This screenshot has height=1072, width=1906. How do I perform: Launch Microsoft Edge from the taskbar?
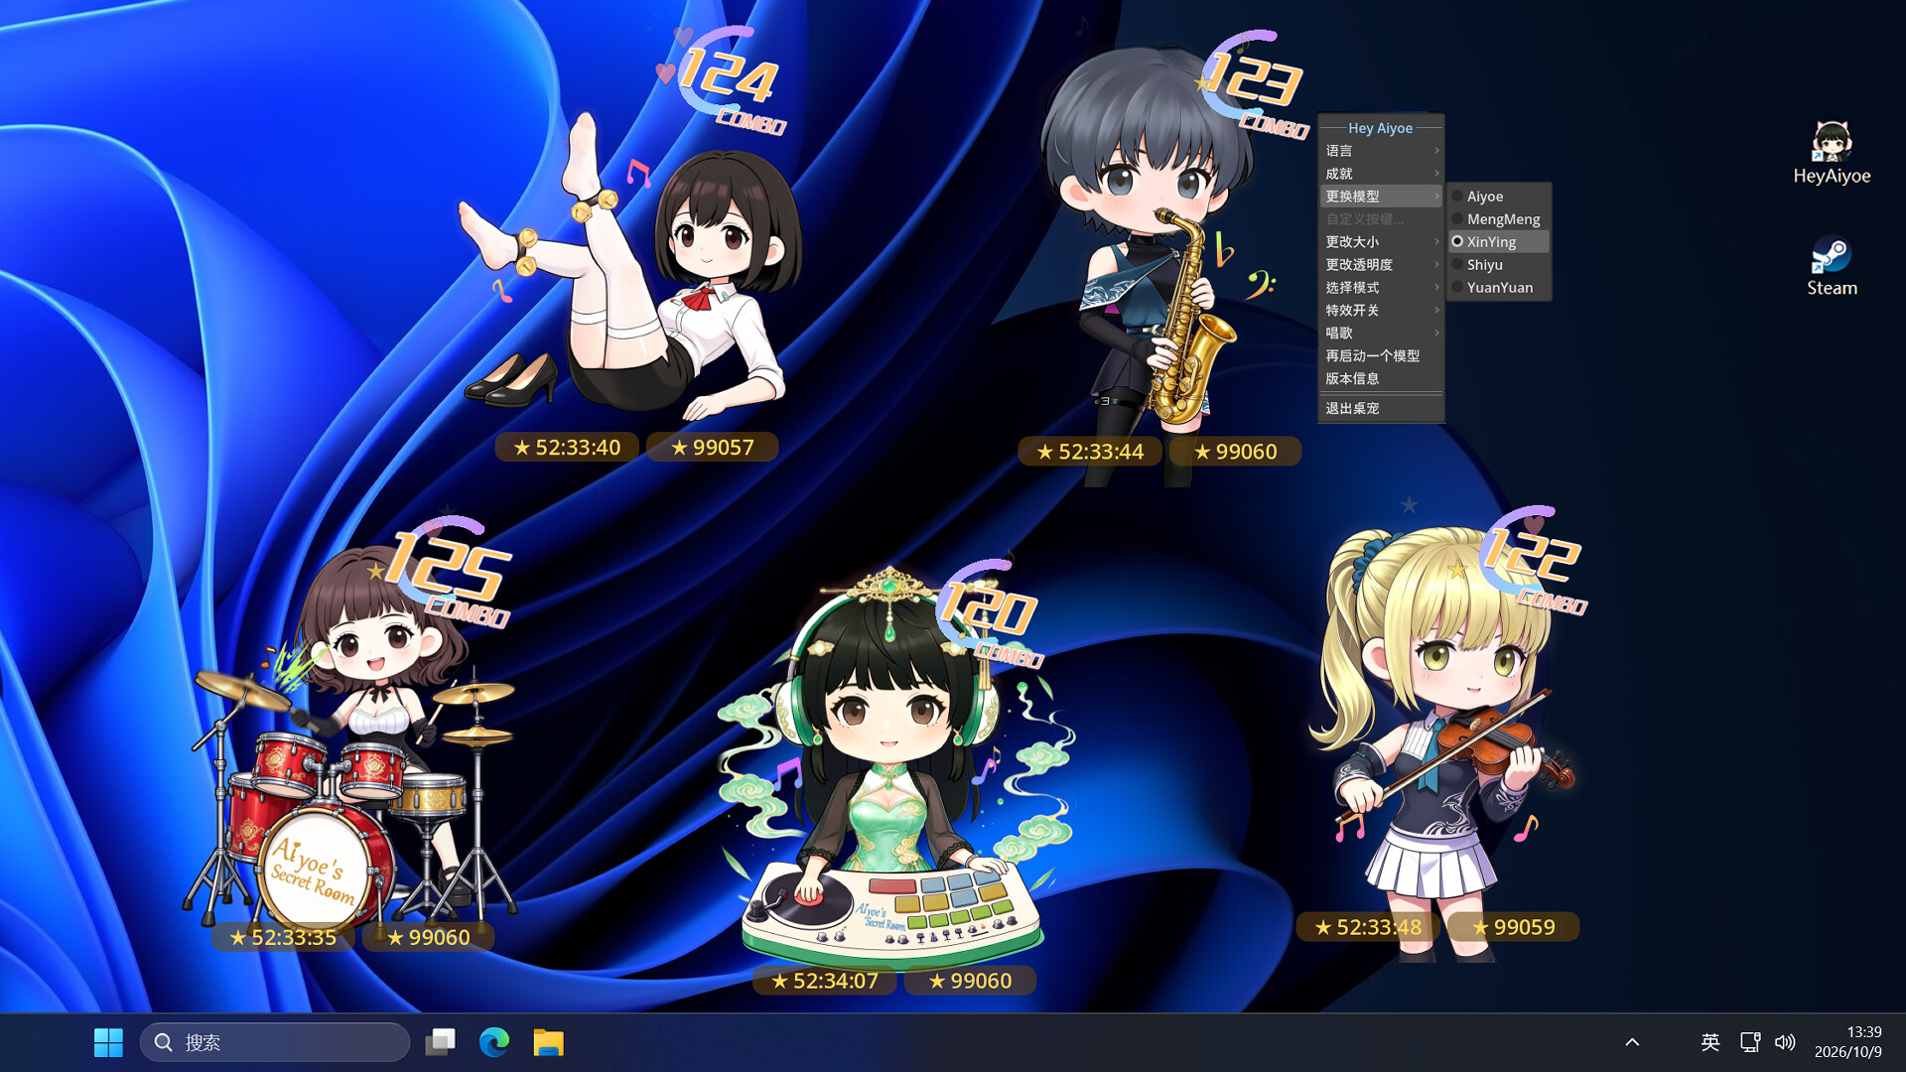[494, 1042]
